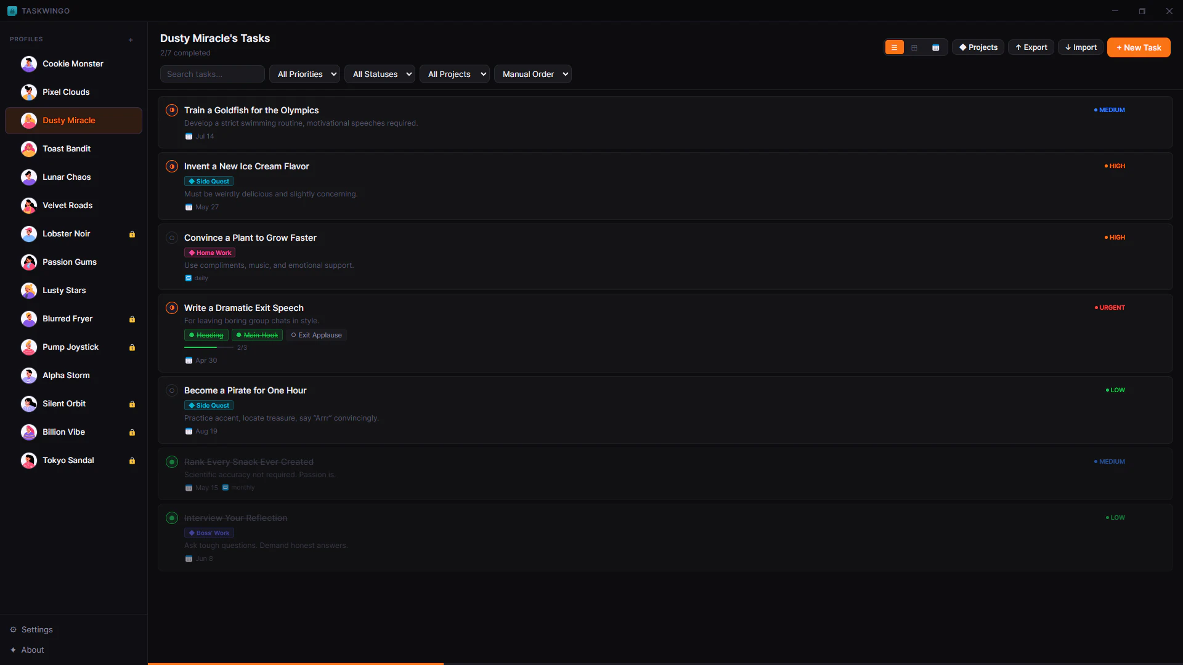The height and width of the screenshot is (665, 1183).
Task: Click the lock icon beside Billion Vibe
Action: 132,432
